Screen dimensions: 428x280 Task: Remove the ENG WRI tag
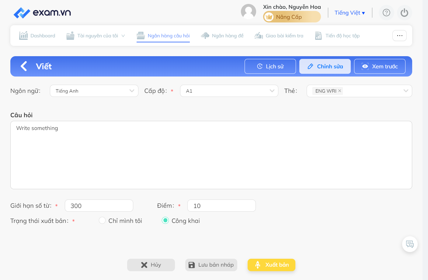pos(340,91)
